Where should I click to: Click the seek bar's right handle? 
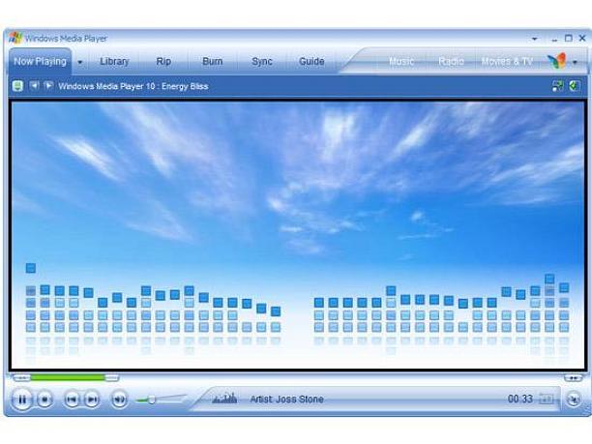[112, 377]
